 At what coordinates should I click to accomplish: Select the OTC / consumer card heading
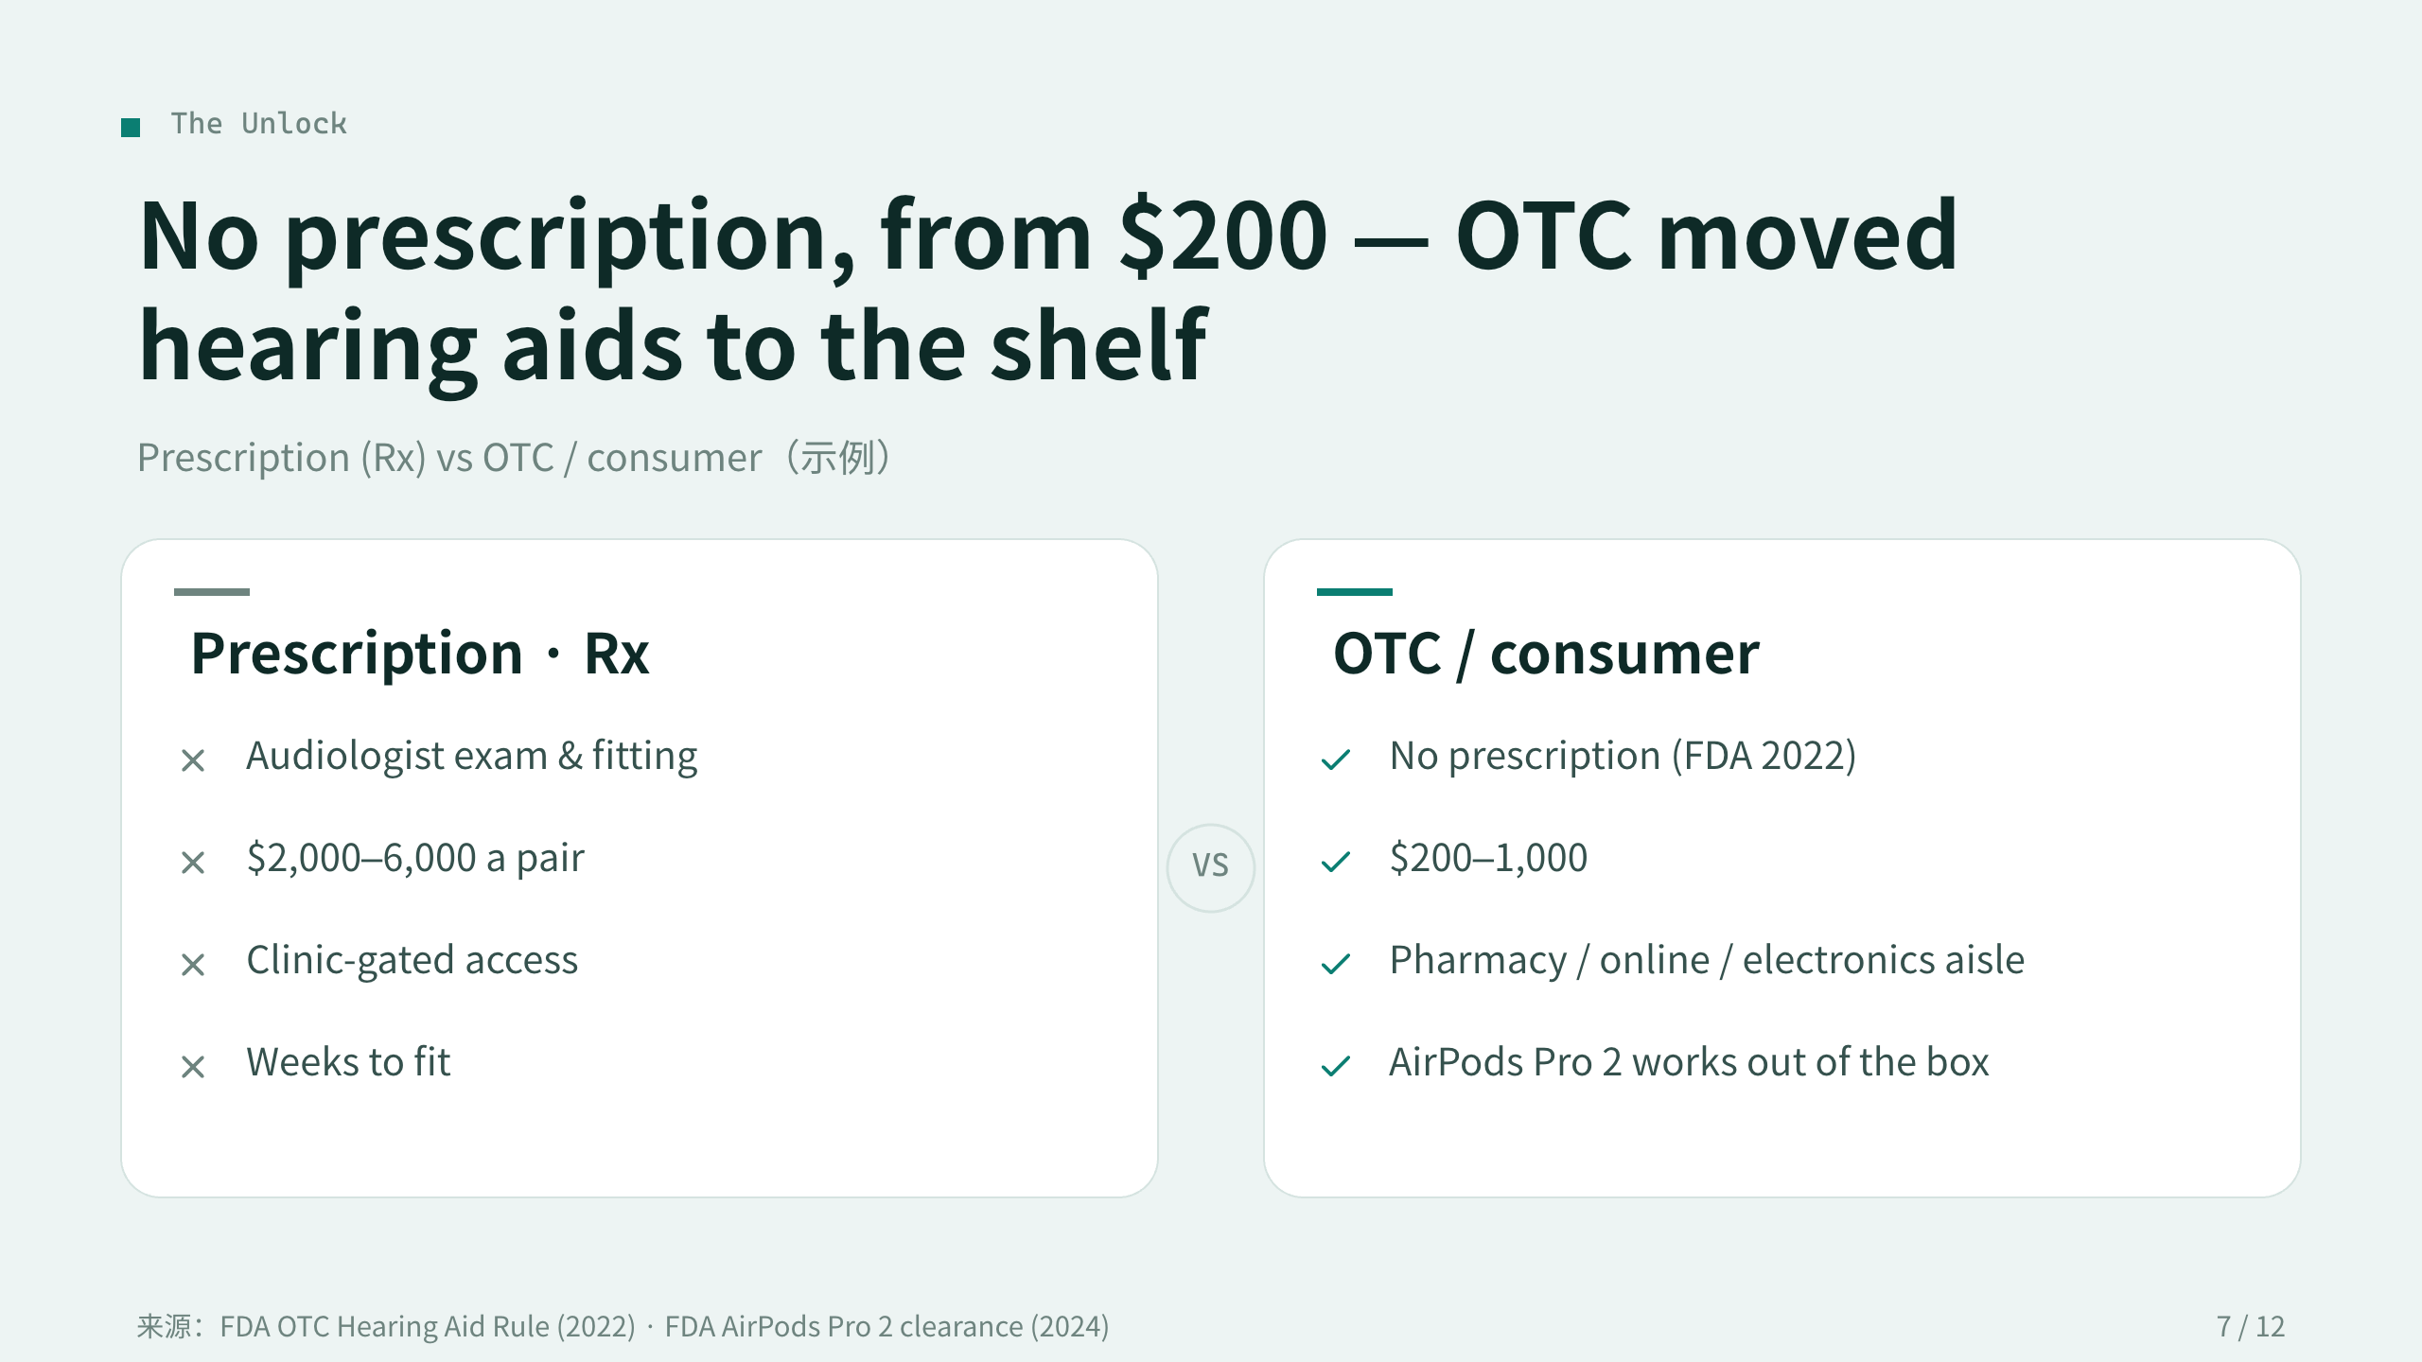[x=1546, y=654]
